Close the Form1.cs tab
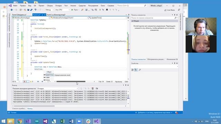Screen dimensions: 221x124 (45, 15)
